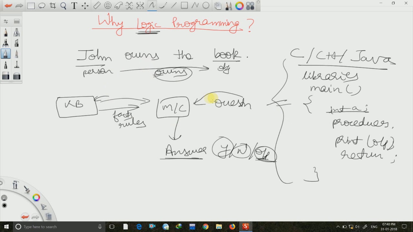Choose the rectangle shape tool
413x232 pixels.
tap(184, 5)
